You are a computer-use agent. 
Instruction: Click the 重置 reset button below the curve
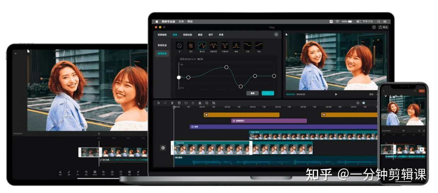click(253, 93)
